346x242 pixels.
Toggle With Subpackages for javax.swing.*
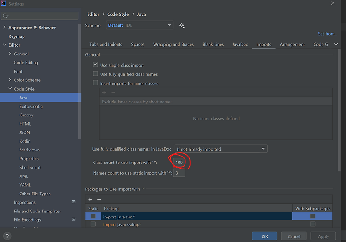[312, 224]
